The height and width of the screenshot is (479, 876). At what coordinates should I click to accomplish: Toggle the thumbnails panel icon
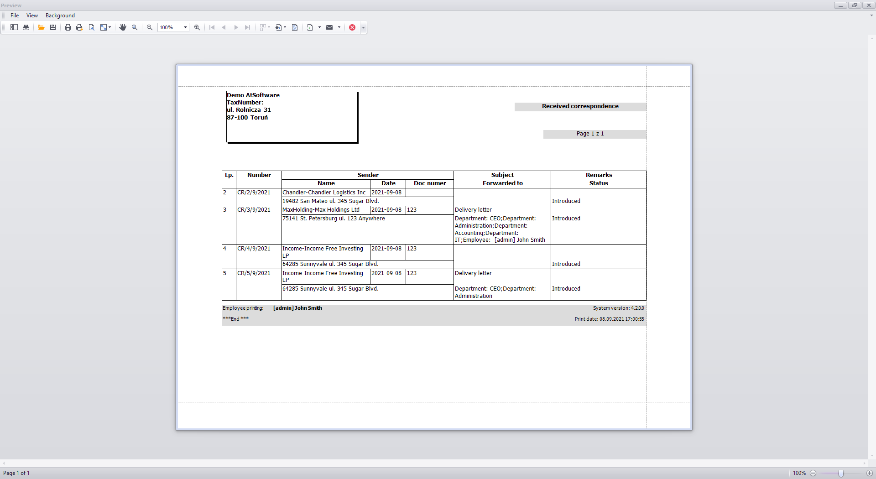pos(14,27)
